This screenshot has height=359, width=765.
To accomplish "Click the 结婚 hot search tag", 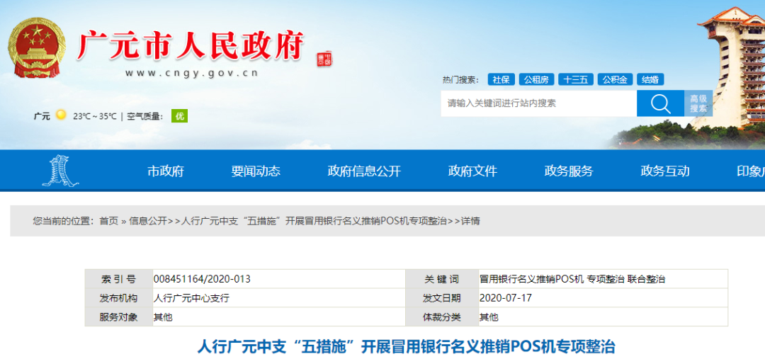I will (x=650, y=79).
